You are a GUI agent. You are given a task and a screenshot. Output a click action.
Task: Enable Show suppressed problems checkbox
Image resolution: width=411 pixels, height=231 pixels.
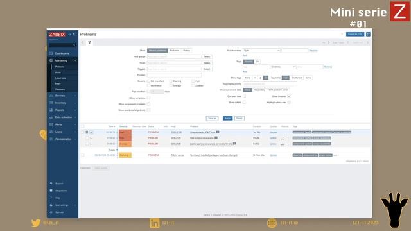(148, 104)
